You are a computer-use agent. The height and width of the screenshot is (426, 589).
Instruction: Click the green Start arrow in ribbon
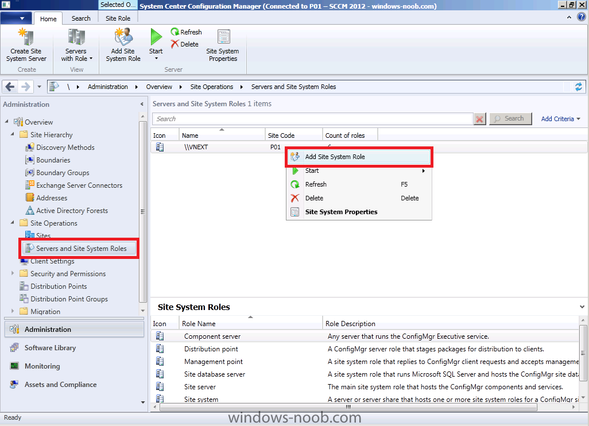click(156, 37)
